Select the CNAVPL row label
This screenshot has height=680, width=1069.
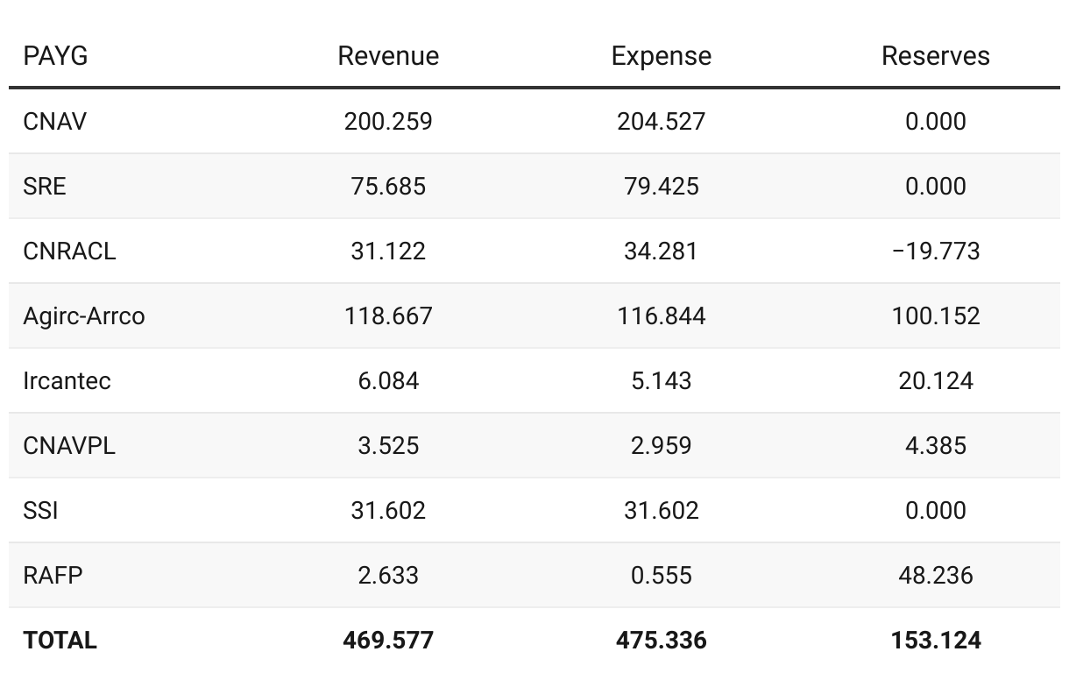pyautogui.click(x=69, y=445)
